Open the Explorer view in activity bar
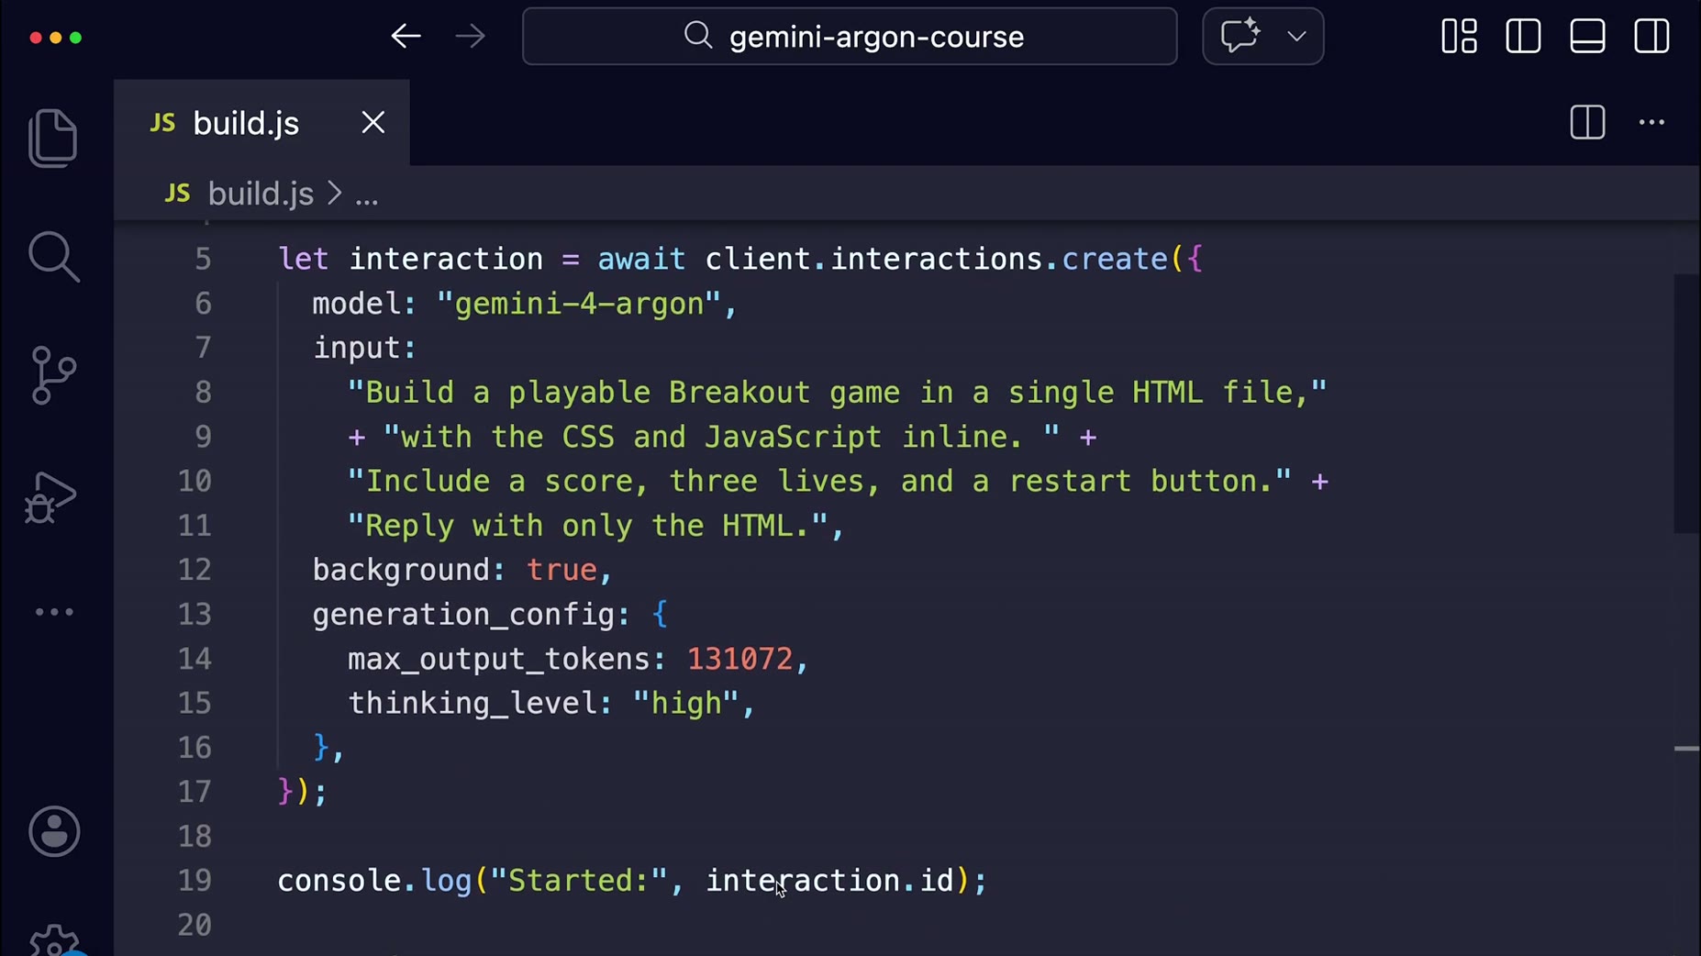The width and height of the screenshot is (1701, 956). click(x=53, y=138)
